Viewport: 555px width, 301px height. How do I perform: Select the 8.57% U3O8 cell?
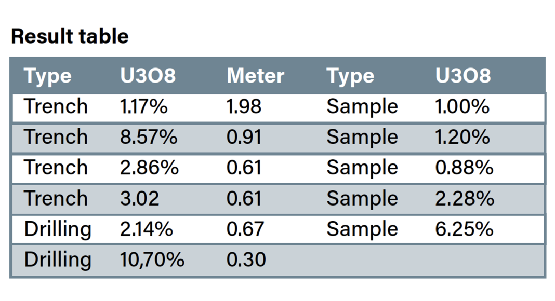click(149, 137)
